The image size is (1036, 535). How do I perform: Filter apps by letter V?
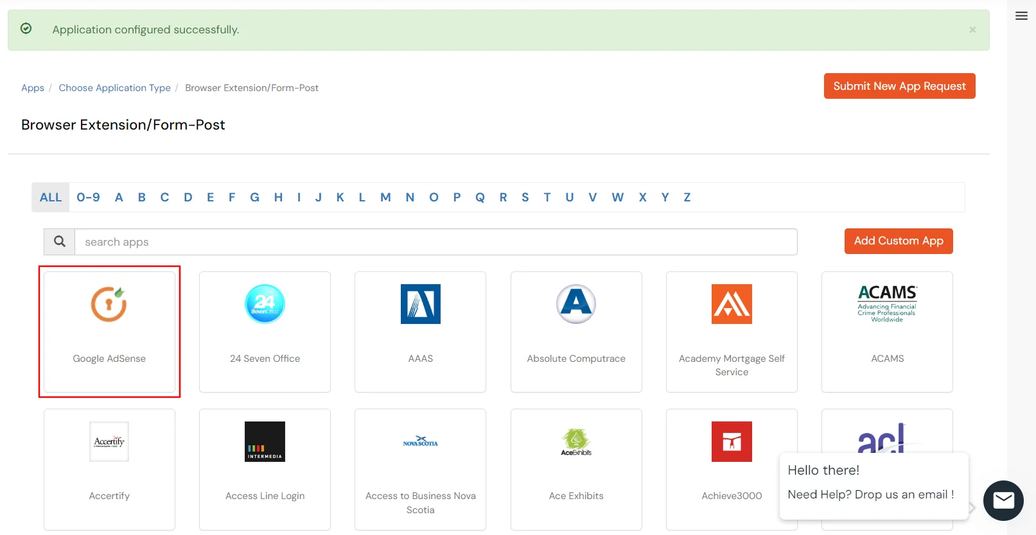[593, 198]
